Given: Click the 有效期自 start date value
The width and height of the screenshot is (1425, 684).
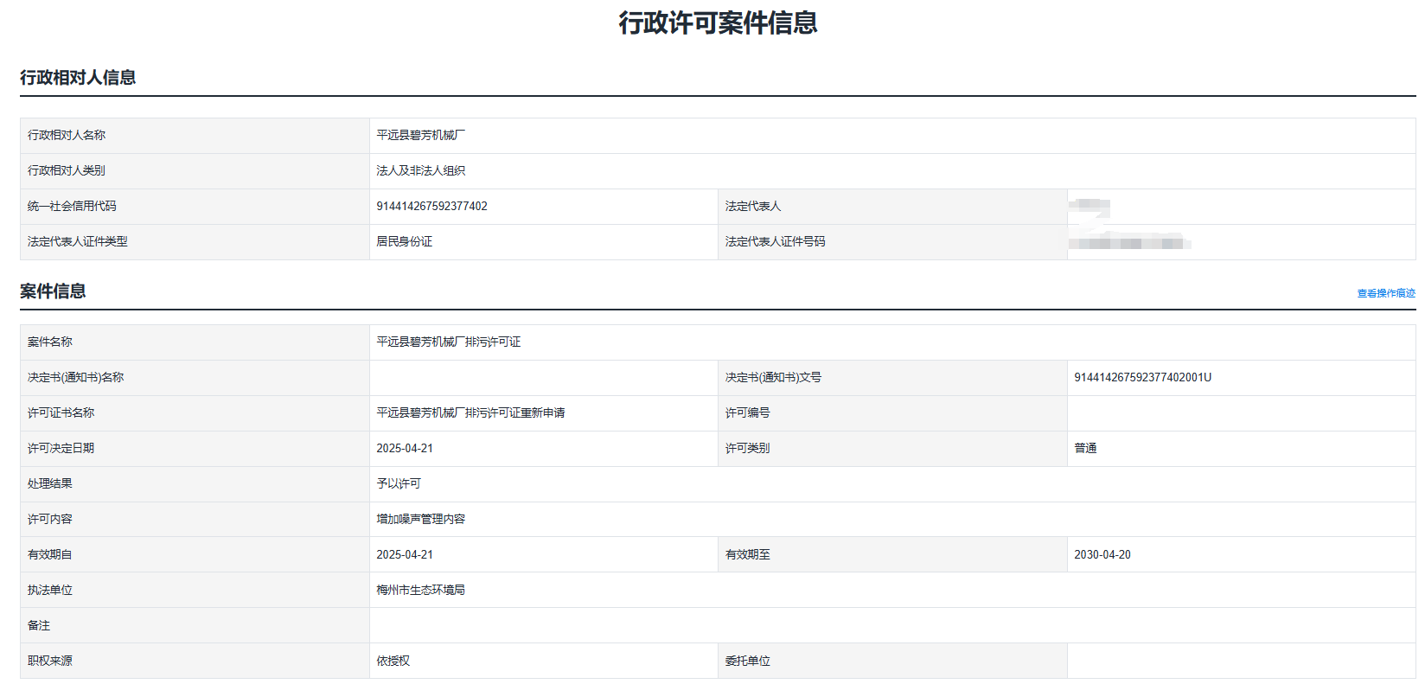Looking at the screenshot, I should (x=405, y=555).
